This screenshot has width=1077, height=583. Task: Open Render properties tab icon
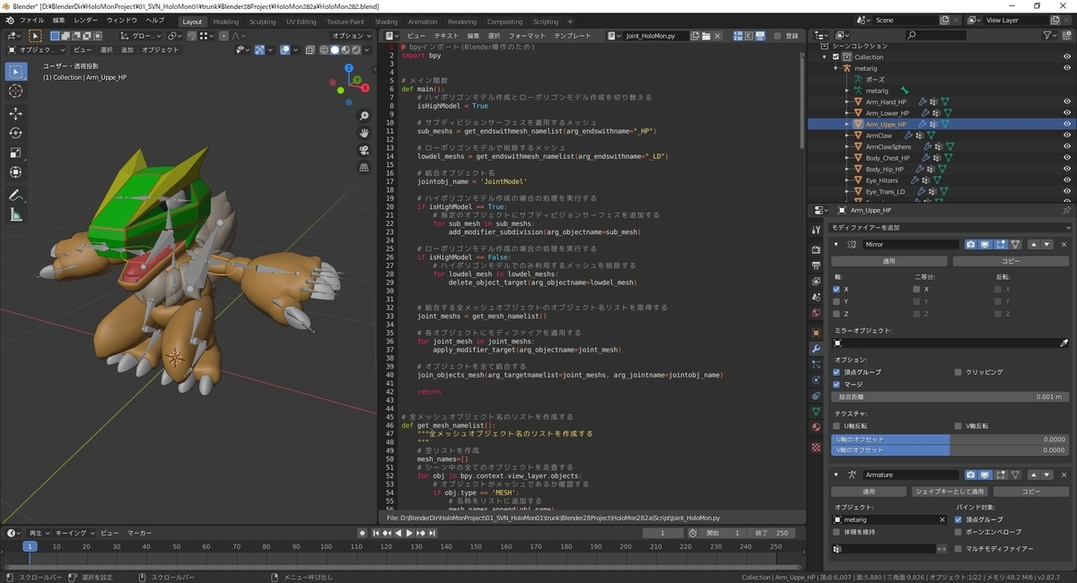(816, 248)
